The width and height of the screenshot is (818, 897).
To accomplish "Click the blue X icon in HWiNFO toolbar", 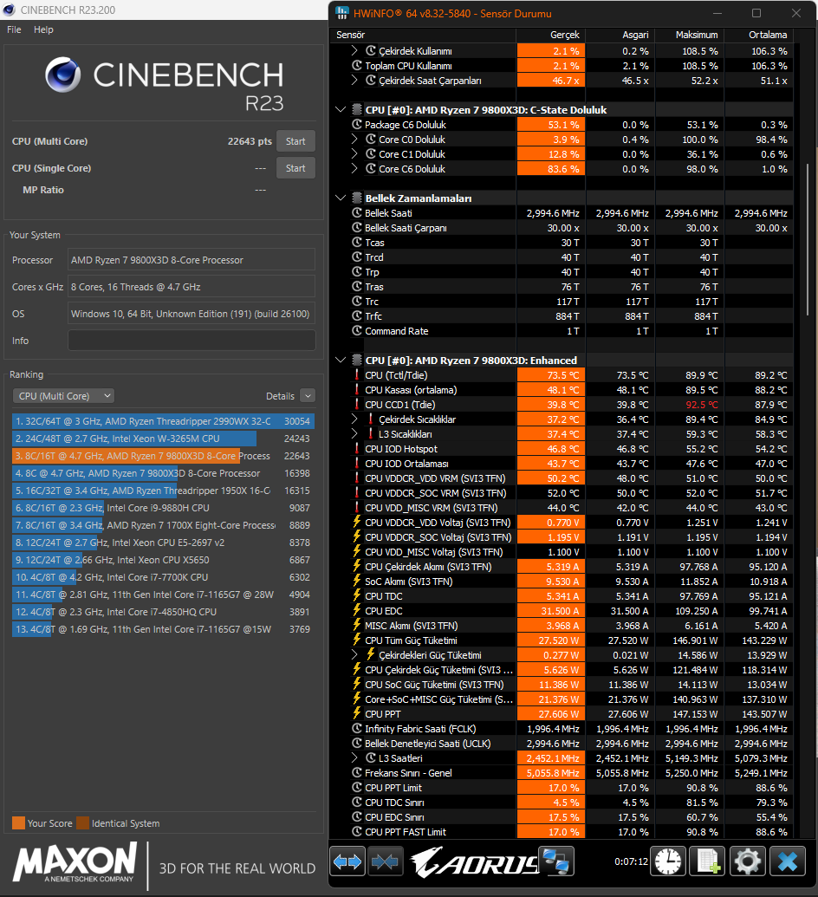I will point(787,861).
